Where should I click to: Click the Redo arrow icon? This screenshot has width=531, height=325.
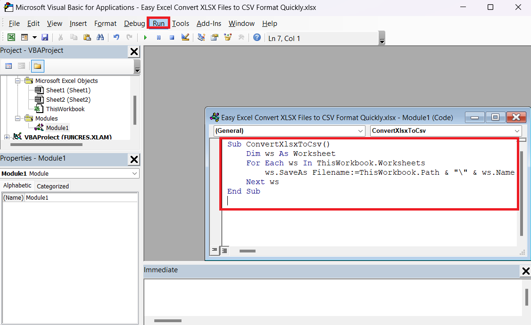(x=129, y=38)
